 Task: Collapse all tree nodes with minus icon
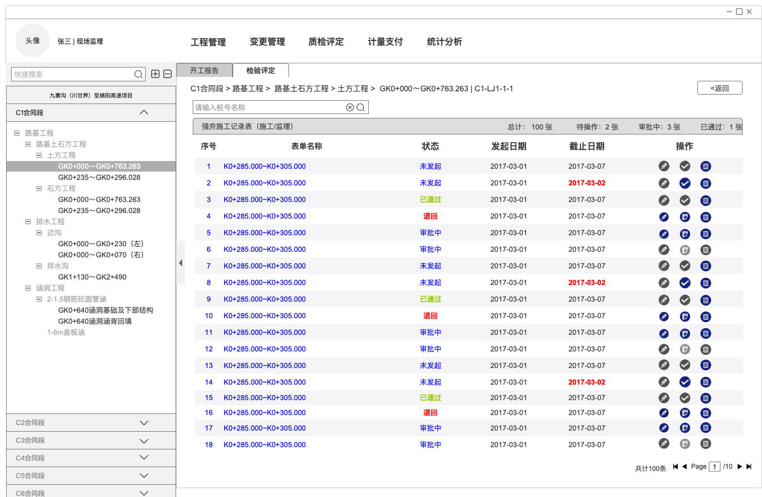[168, 74]
